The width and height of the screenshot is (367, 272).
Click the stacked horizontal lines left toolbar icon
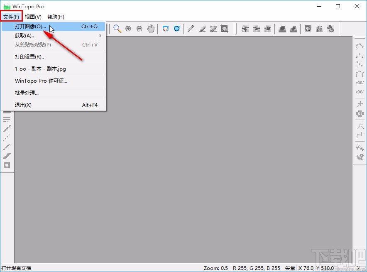[7, 119]
